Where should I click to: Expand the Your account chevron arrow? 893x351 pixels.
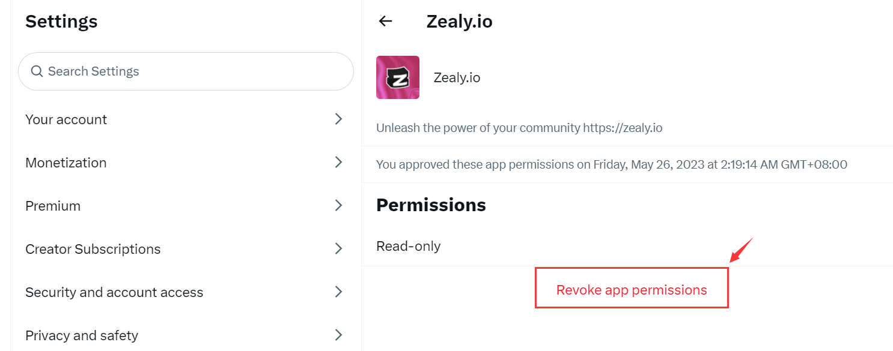point(338,119)
